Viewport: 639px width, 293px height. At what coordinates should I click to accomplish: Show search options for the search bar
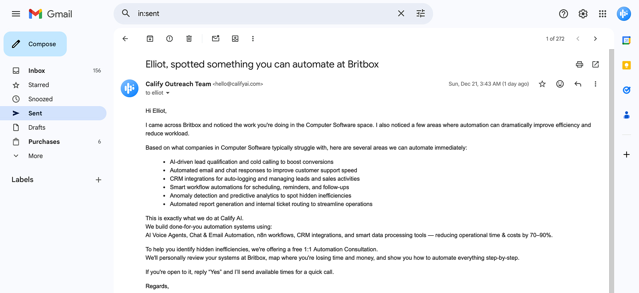(421, 14)
